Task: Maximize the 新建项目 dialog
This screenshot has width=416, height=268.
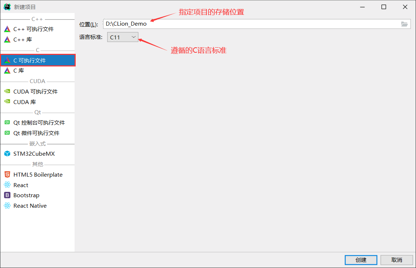Action: tap(384, 7)
